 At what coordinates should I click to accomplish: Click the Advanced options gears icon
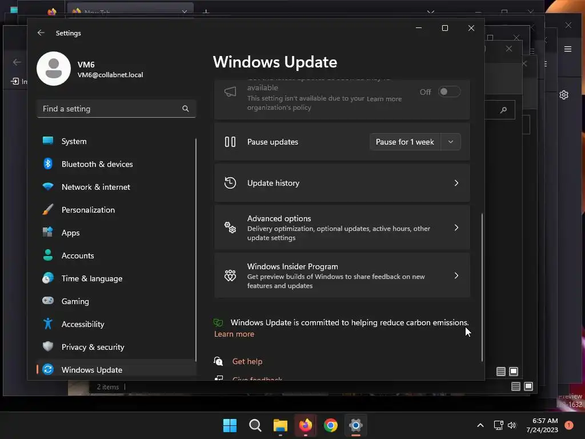pyautogui.click(x=230, y=228)
